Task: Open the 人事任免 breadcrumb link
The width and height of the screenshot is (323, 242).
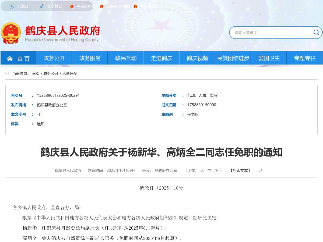Action: point(71,73)
